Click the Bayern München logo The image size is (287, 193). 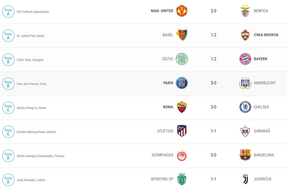point(245,59)
